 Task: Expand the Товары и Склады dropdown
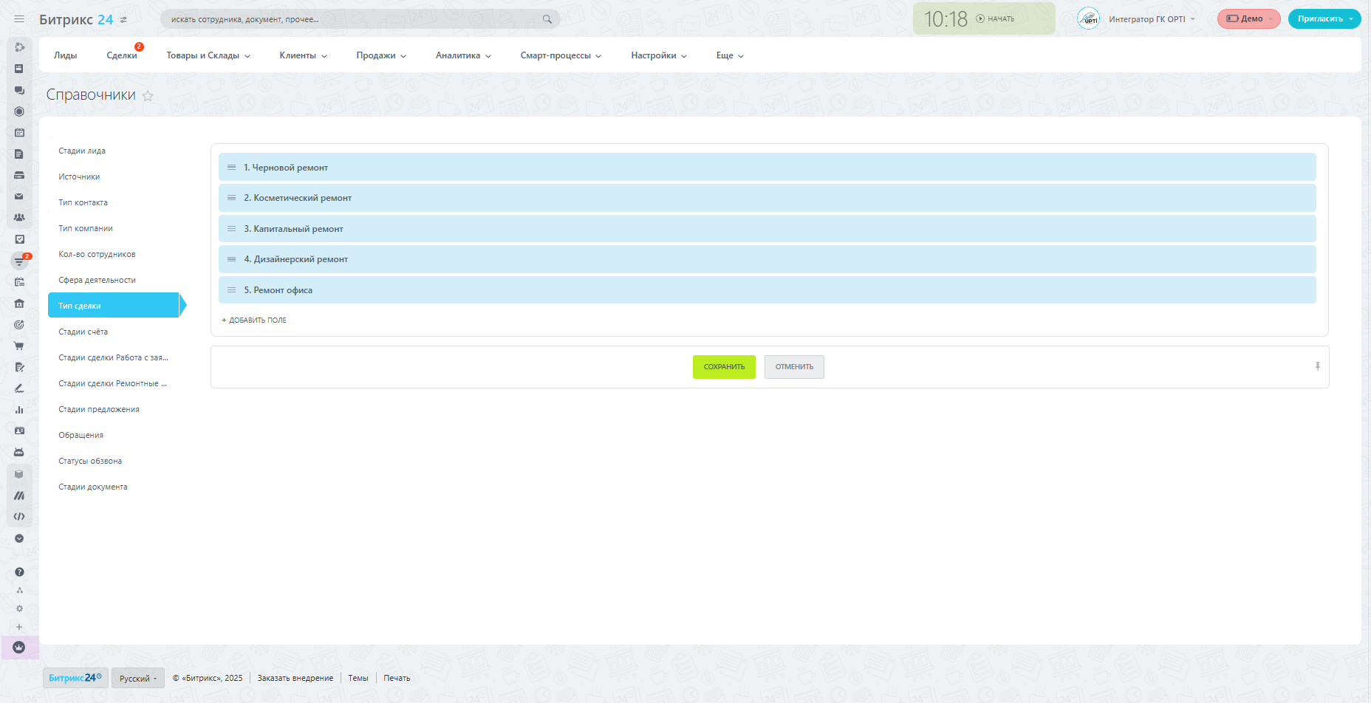(x=208, y=55)
